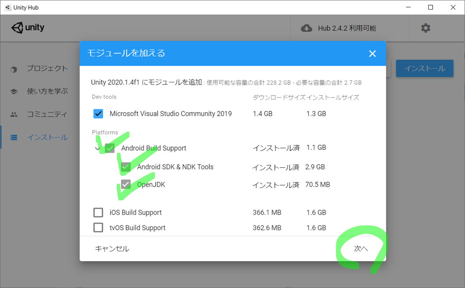
Task: Collapse the Android Build Support chevron
Action: (x=97, y=148)
